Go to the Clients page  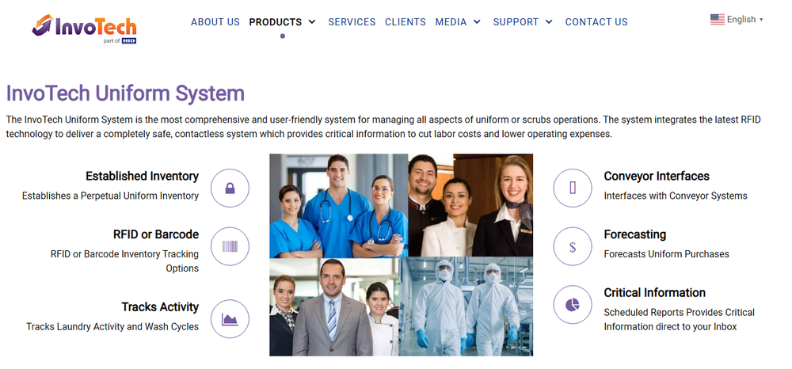tap(406, 22)
